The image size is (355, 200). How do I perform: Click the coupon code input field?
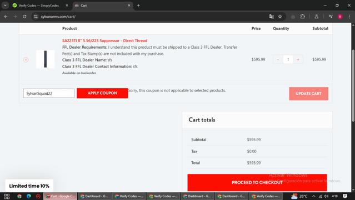pyautogui.click(x=49, y=93)
